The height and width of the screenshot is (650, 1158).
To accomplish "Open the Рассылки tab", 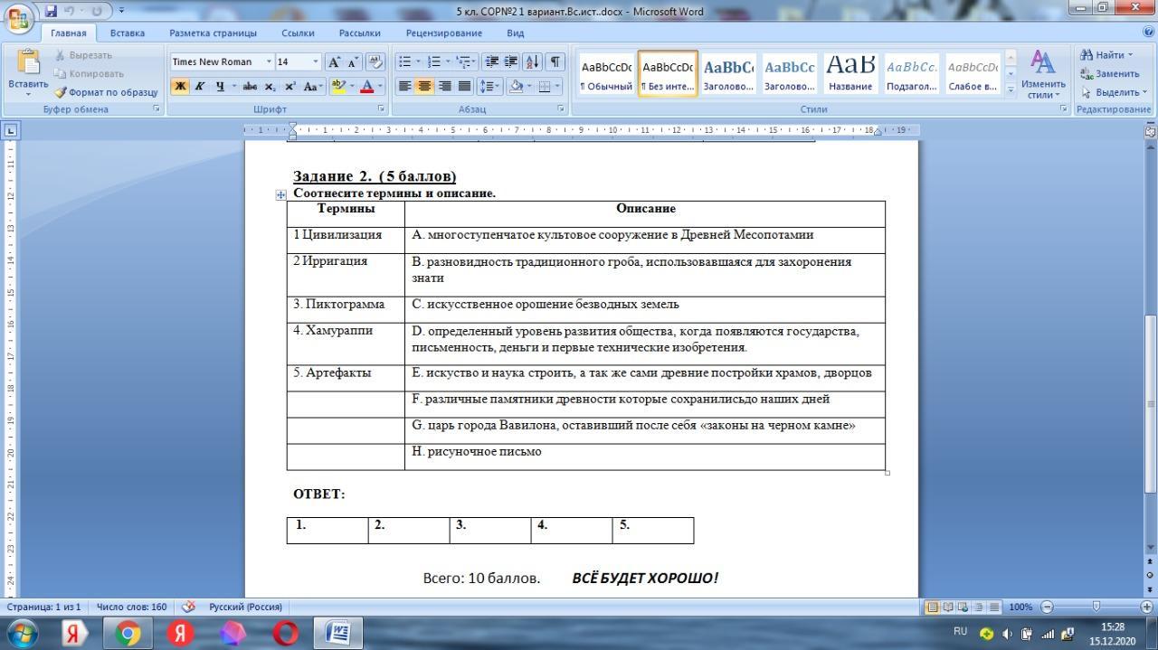I will pos(359,33).
